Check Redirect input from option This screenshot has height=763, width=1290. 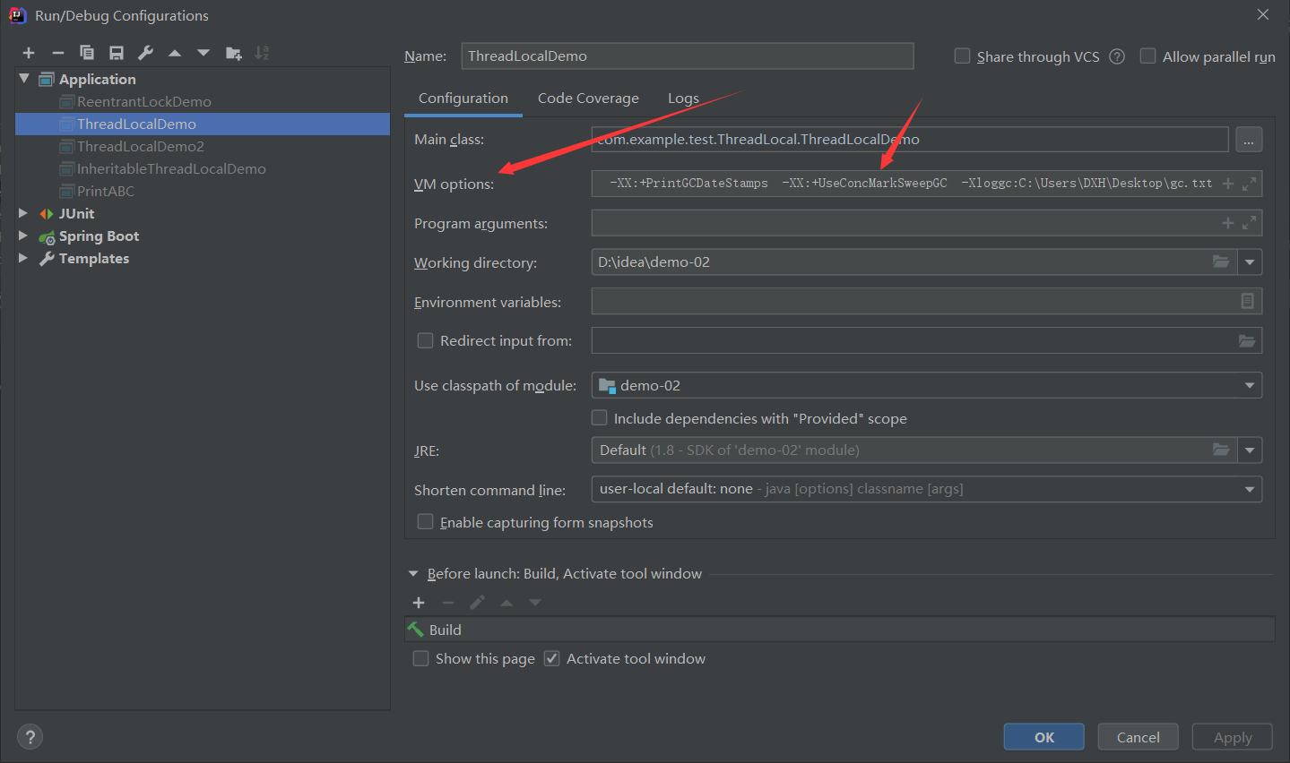426,340
